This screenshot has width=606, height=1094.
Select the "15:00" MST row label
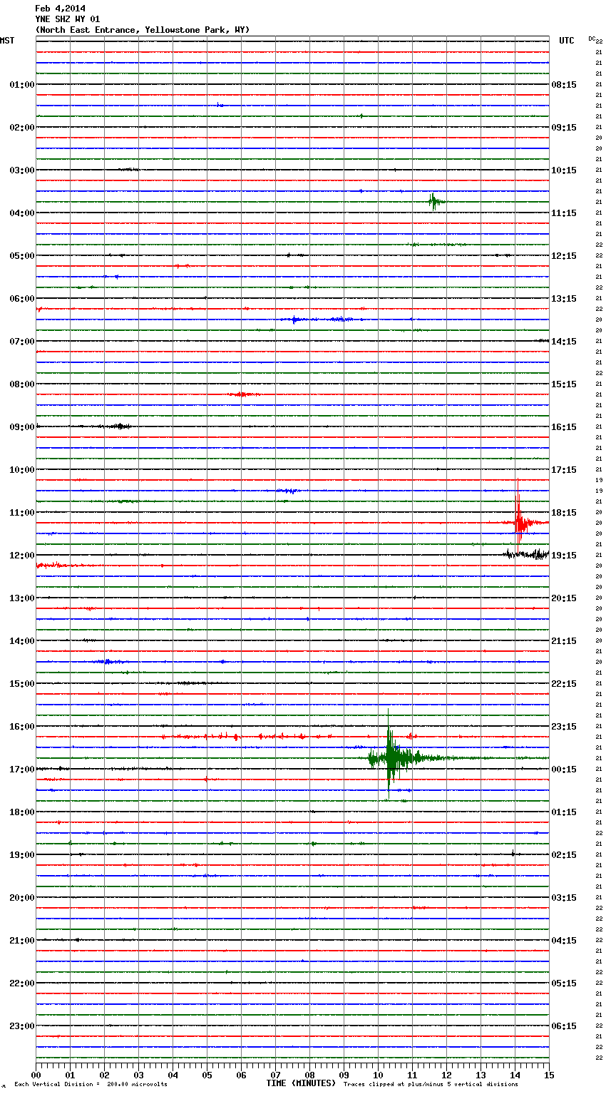(x=22, y=684)
